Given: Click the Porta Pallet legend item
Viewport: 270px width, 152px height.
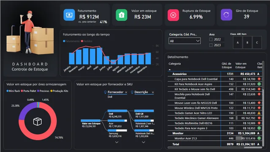Looking at the screenshot, I should [x=28, y=91].
